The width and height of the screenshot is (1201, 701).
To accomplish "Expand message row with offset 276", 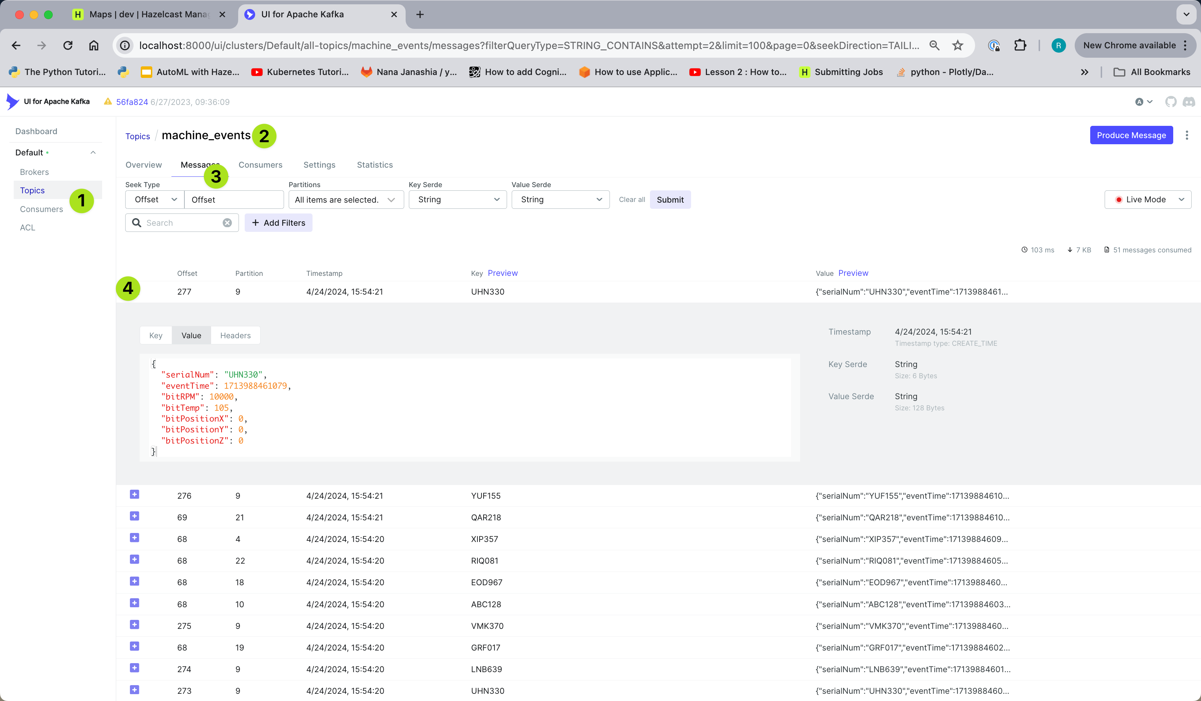I will pyautogui.click(x=134, y=494).
